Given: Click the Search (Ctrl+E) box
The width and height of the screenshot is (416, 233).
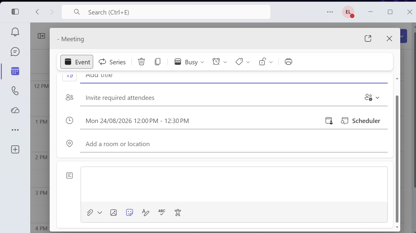Looking at the screenshot, I should (x=166, y=12).
